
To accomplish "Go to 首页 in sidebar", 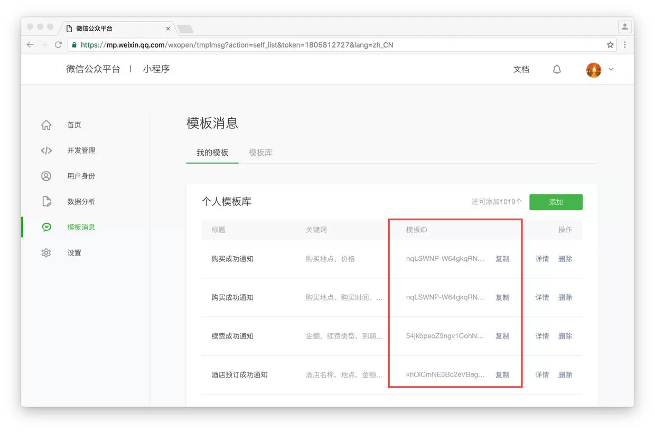I will pos(74,125).
